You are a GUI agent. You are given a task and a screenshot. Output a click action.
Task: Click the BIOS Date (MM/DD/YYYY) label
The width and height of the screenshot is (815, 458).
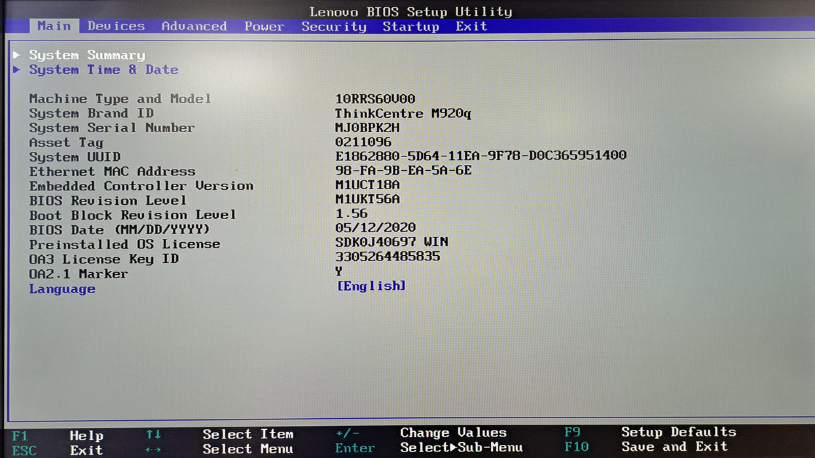click(x=120, y=230)
